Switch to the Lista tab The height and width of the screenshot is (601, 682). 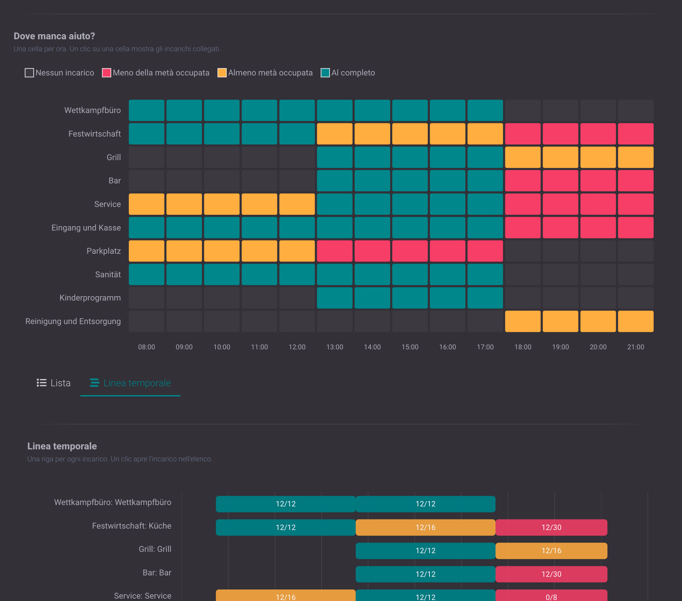(54, 383)
